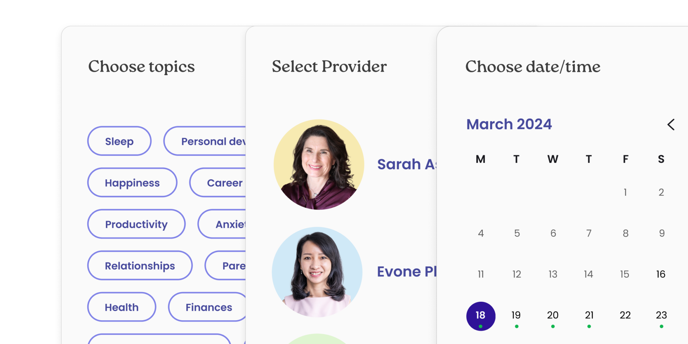Select the Productivity topic
The image size is (688, 344).
click(136, 224)
